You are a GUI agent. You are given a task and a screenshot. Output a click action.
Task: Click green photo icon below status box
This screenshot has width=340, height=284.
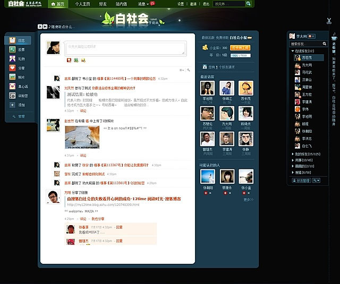pos(76,60)
